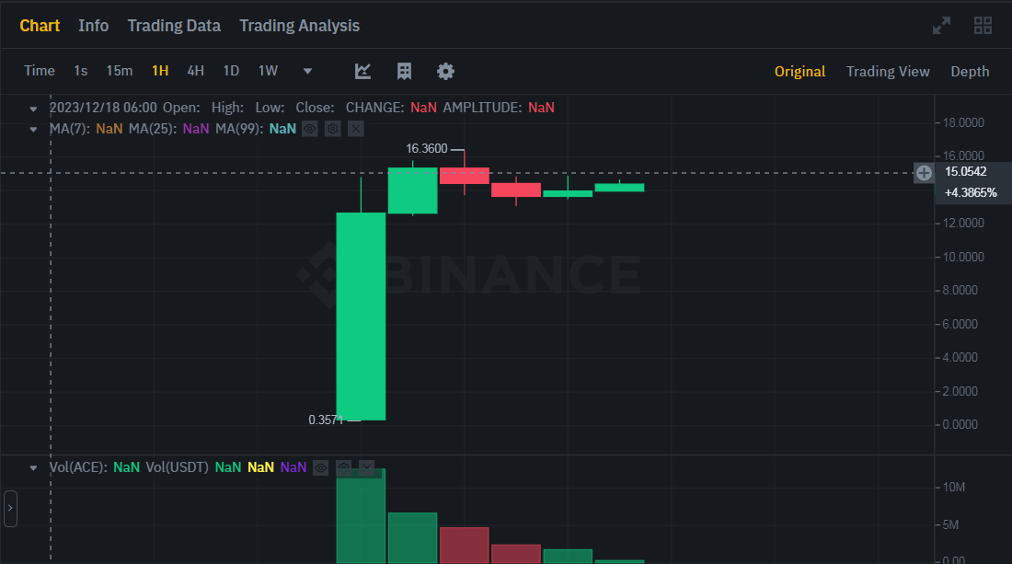Switch chart to Trading View
The height and width of the screenshot is (564, 1012).
[888, 71]
